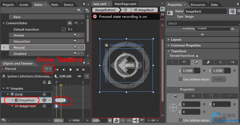Check Use relative values under Projection
Viewport: 240px width, 125px height.
pos(181,120)
